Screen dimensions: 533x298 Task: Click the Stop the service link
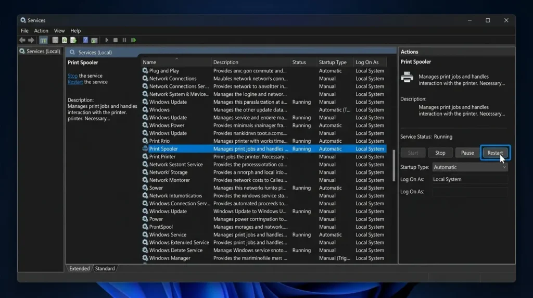click(x=72, y=76)
